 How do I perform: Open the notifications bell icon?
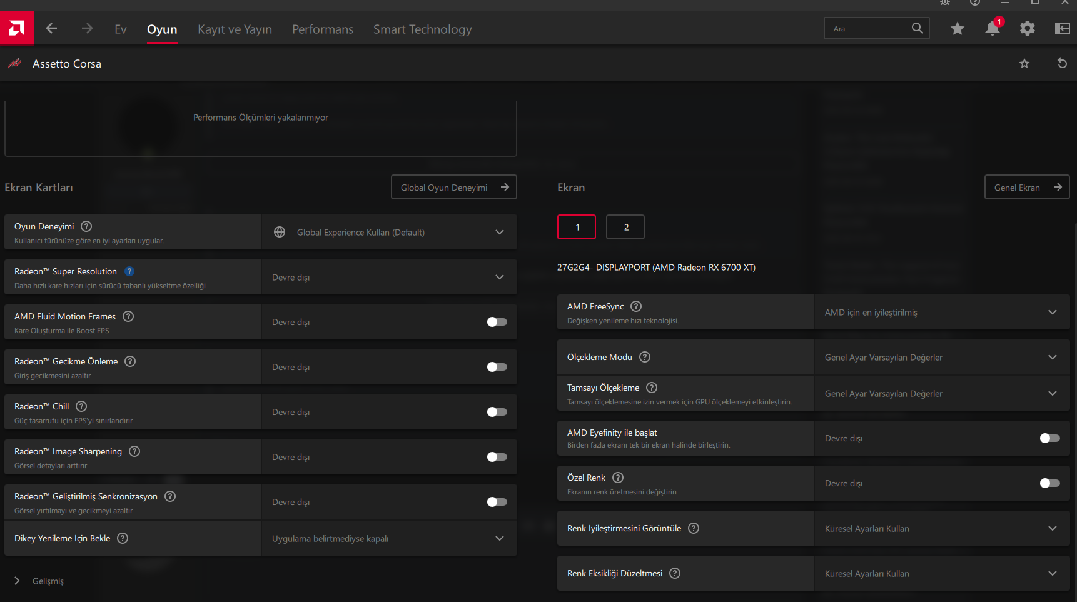(992, 29)
